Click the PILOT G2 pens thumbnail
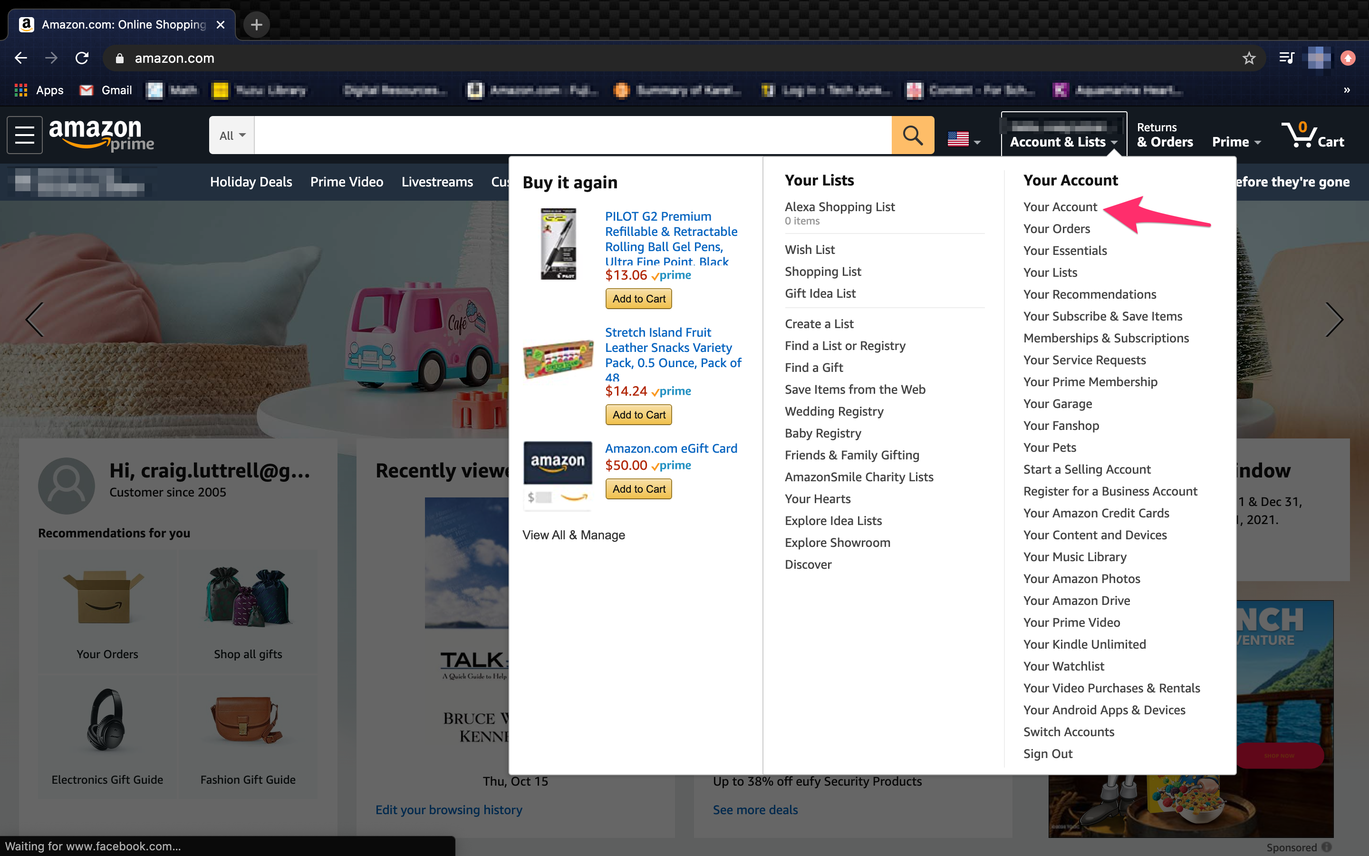The height and width of the screenshot is (856, 1369). 559,243
